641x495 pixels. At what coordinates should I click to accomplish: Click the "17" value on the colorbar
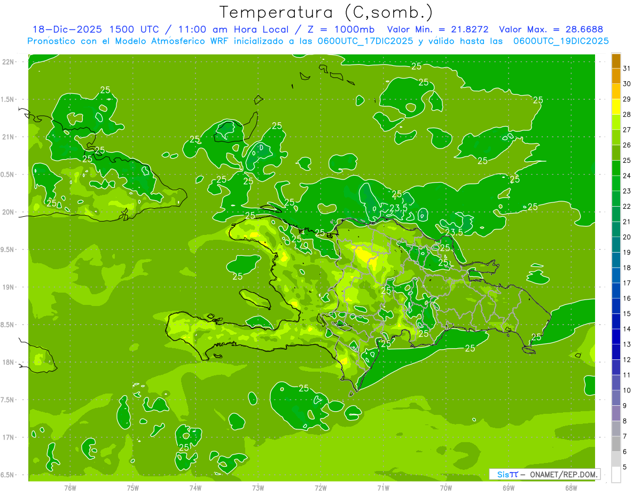(627, 283)
